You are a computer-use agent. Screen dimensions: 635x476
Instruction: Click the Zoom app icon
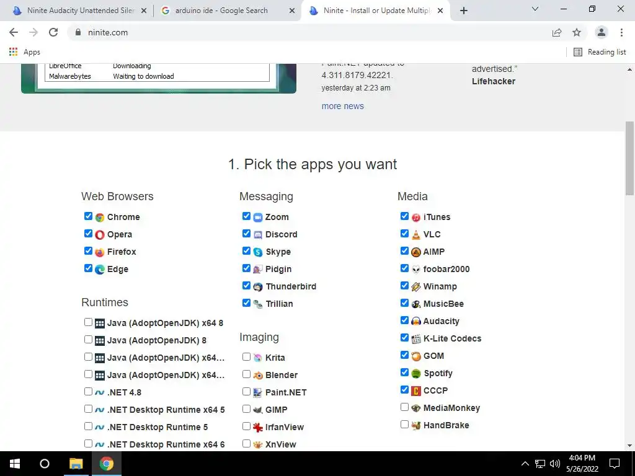[258, 218]
